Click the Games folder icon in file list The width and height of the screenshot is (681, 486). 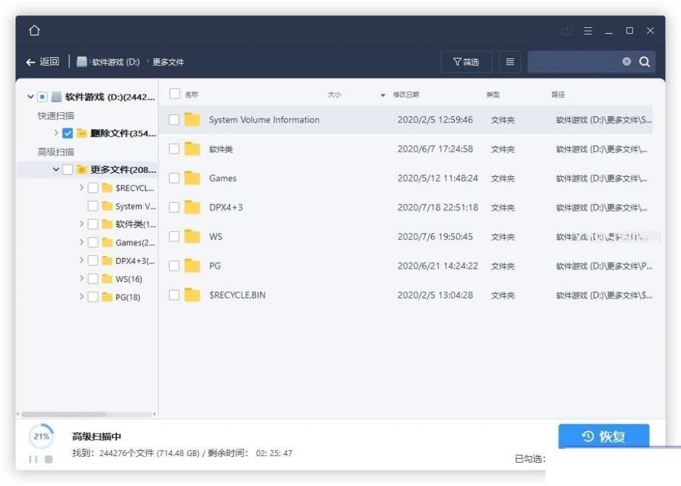coord(192,178)
